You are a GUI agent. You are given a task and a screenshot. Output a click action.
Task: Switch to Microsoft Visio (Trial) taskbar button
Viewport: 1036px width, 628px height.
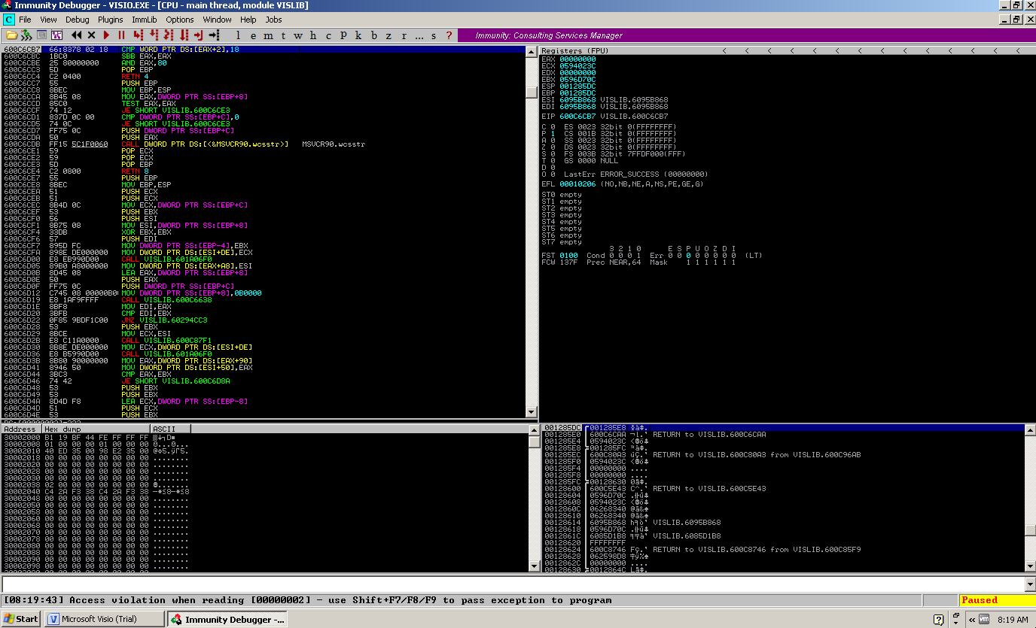coord(105,619)
